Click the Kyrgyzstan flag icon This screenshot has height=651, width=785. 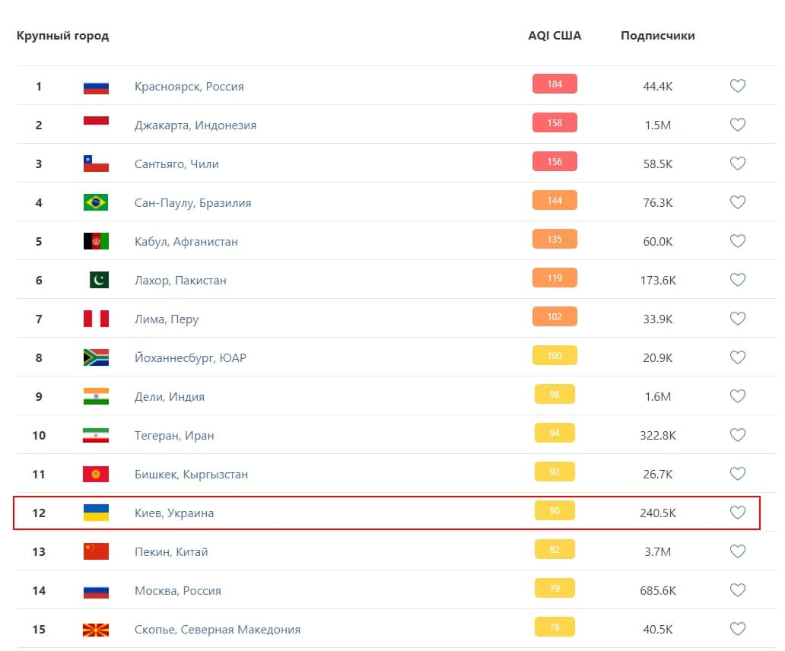(x=96, y=474)
